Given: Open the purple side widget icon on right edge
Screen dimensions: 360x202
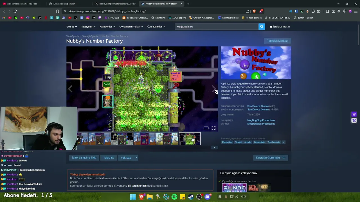Looking at the screenshot, I should [x=354, y=114].
